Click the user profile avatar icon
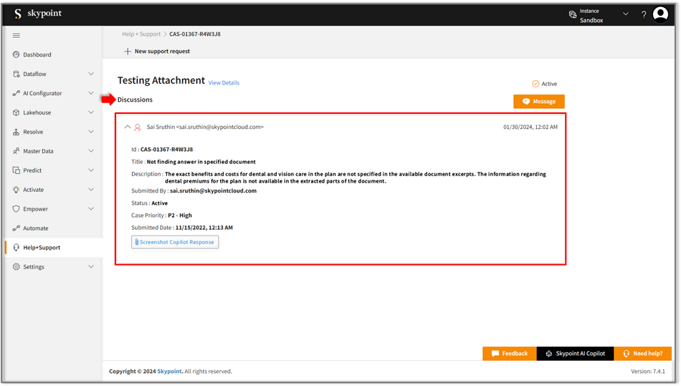 pyautogui.click(x=660, y=14)
